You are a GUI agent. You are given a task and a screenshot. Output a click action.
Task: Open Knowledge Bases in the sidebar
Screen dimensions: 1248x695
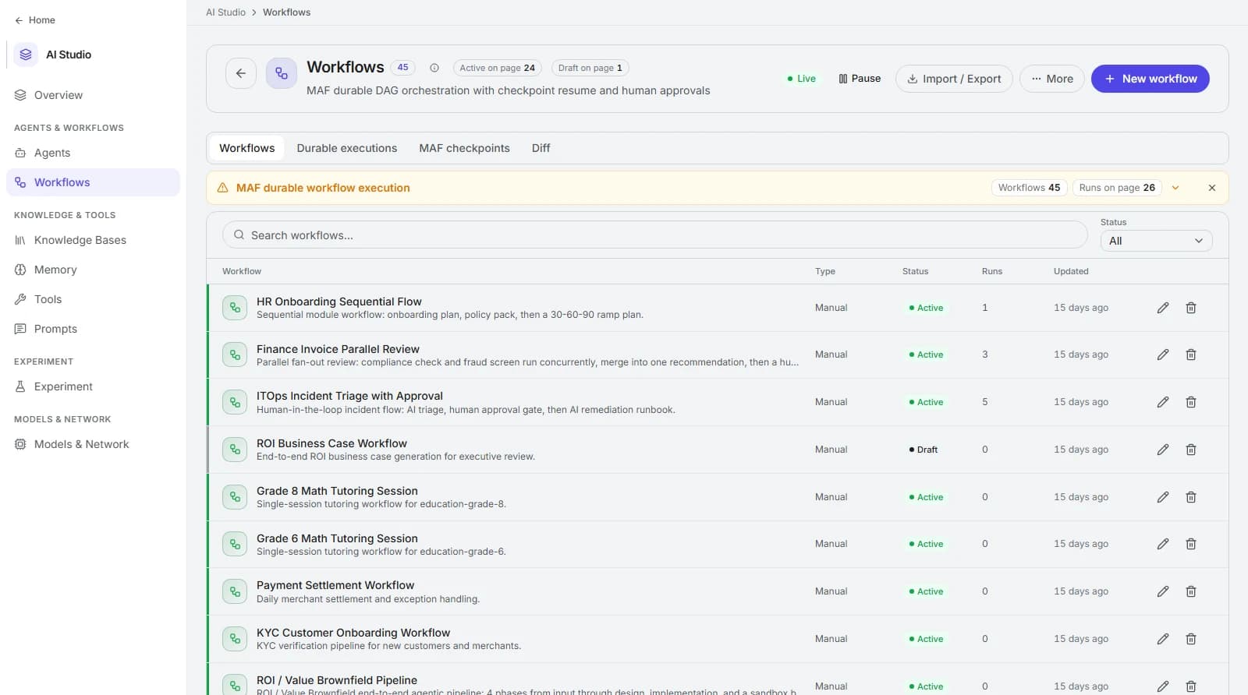tap(93, 240)
